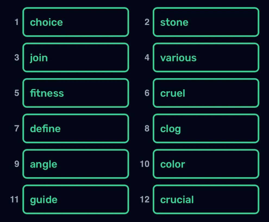This screenshot has height=222, width=269.
Task: Click the number 10 label beside color
Action: pyautogui.click(x=145, y=164)
